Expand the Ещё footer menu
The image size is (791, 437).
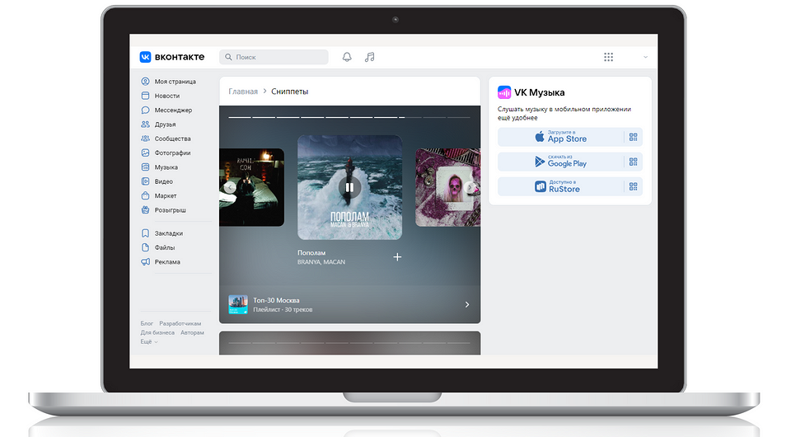pos(149,341)
